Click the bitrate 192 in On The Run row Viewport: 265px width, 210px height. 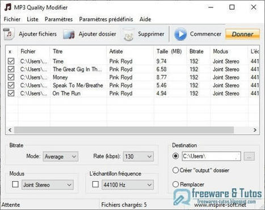tap(194, 94)
